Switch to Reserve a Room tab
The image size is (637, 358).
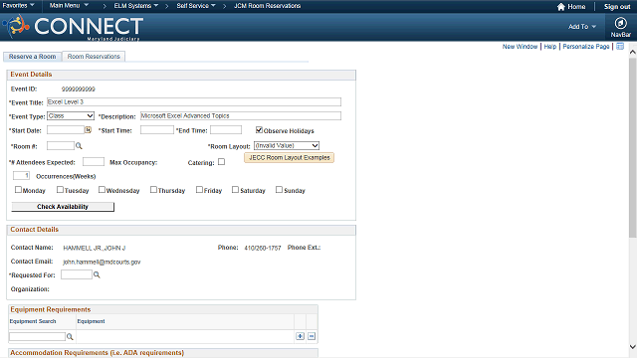click(33, 57)
